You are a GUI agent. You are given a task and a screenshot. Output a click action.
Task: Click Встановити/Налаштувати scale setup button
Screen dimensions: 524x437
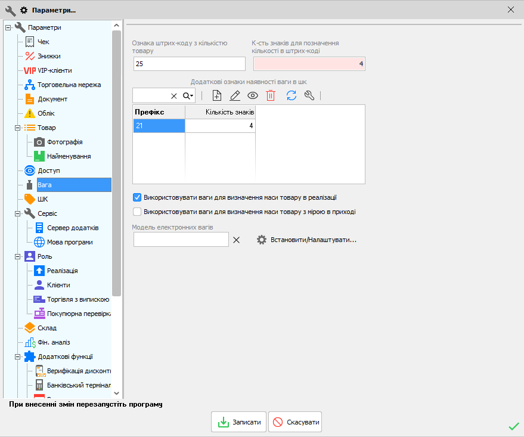tap(306, 240)
